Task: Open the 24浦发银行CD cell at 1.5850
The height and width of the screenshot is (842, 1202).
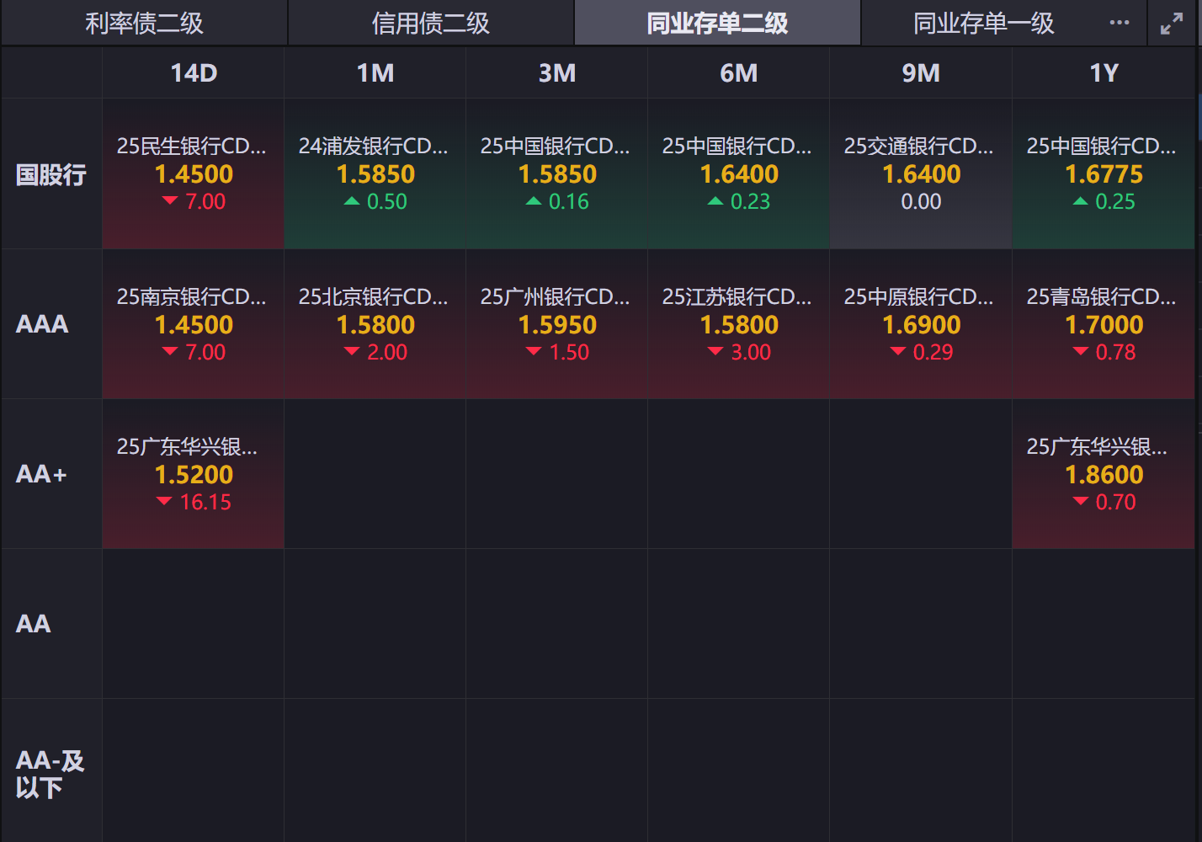Action: point(375,174)
